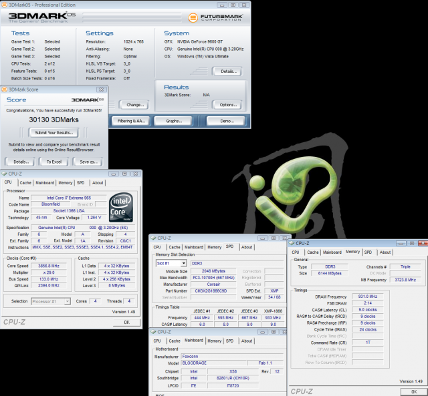Click Save as button in score window
This screenshot has height=396, width=428.
(x=88, y=162)
